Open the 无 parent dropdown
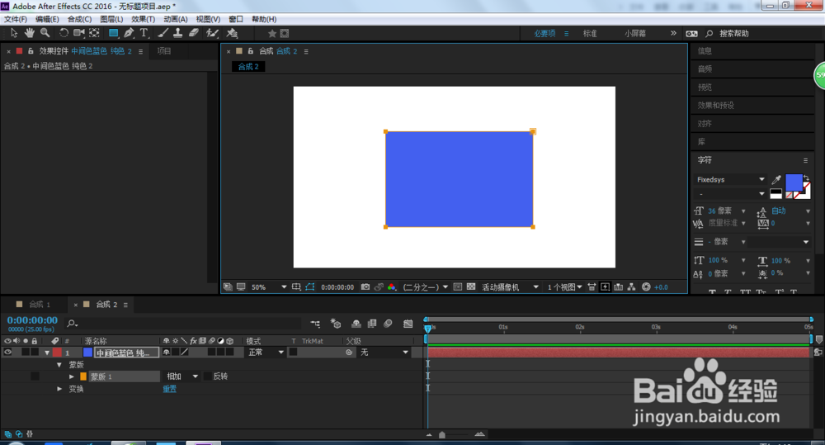Screen dimensions: 825x445 coord(384,353)
